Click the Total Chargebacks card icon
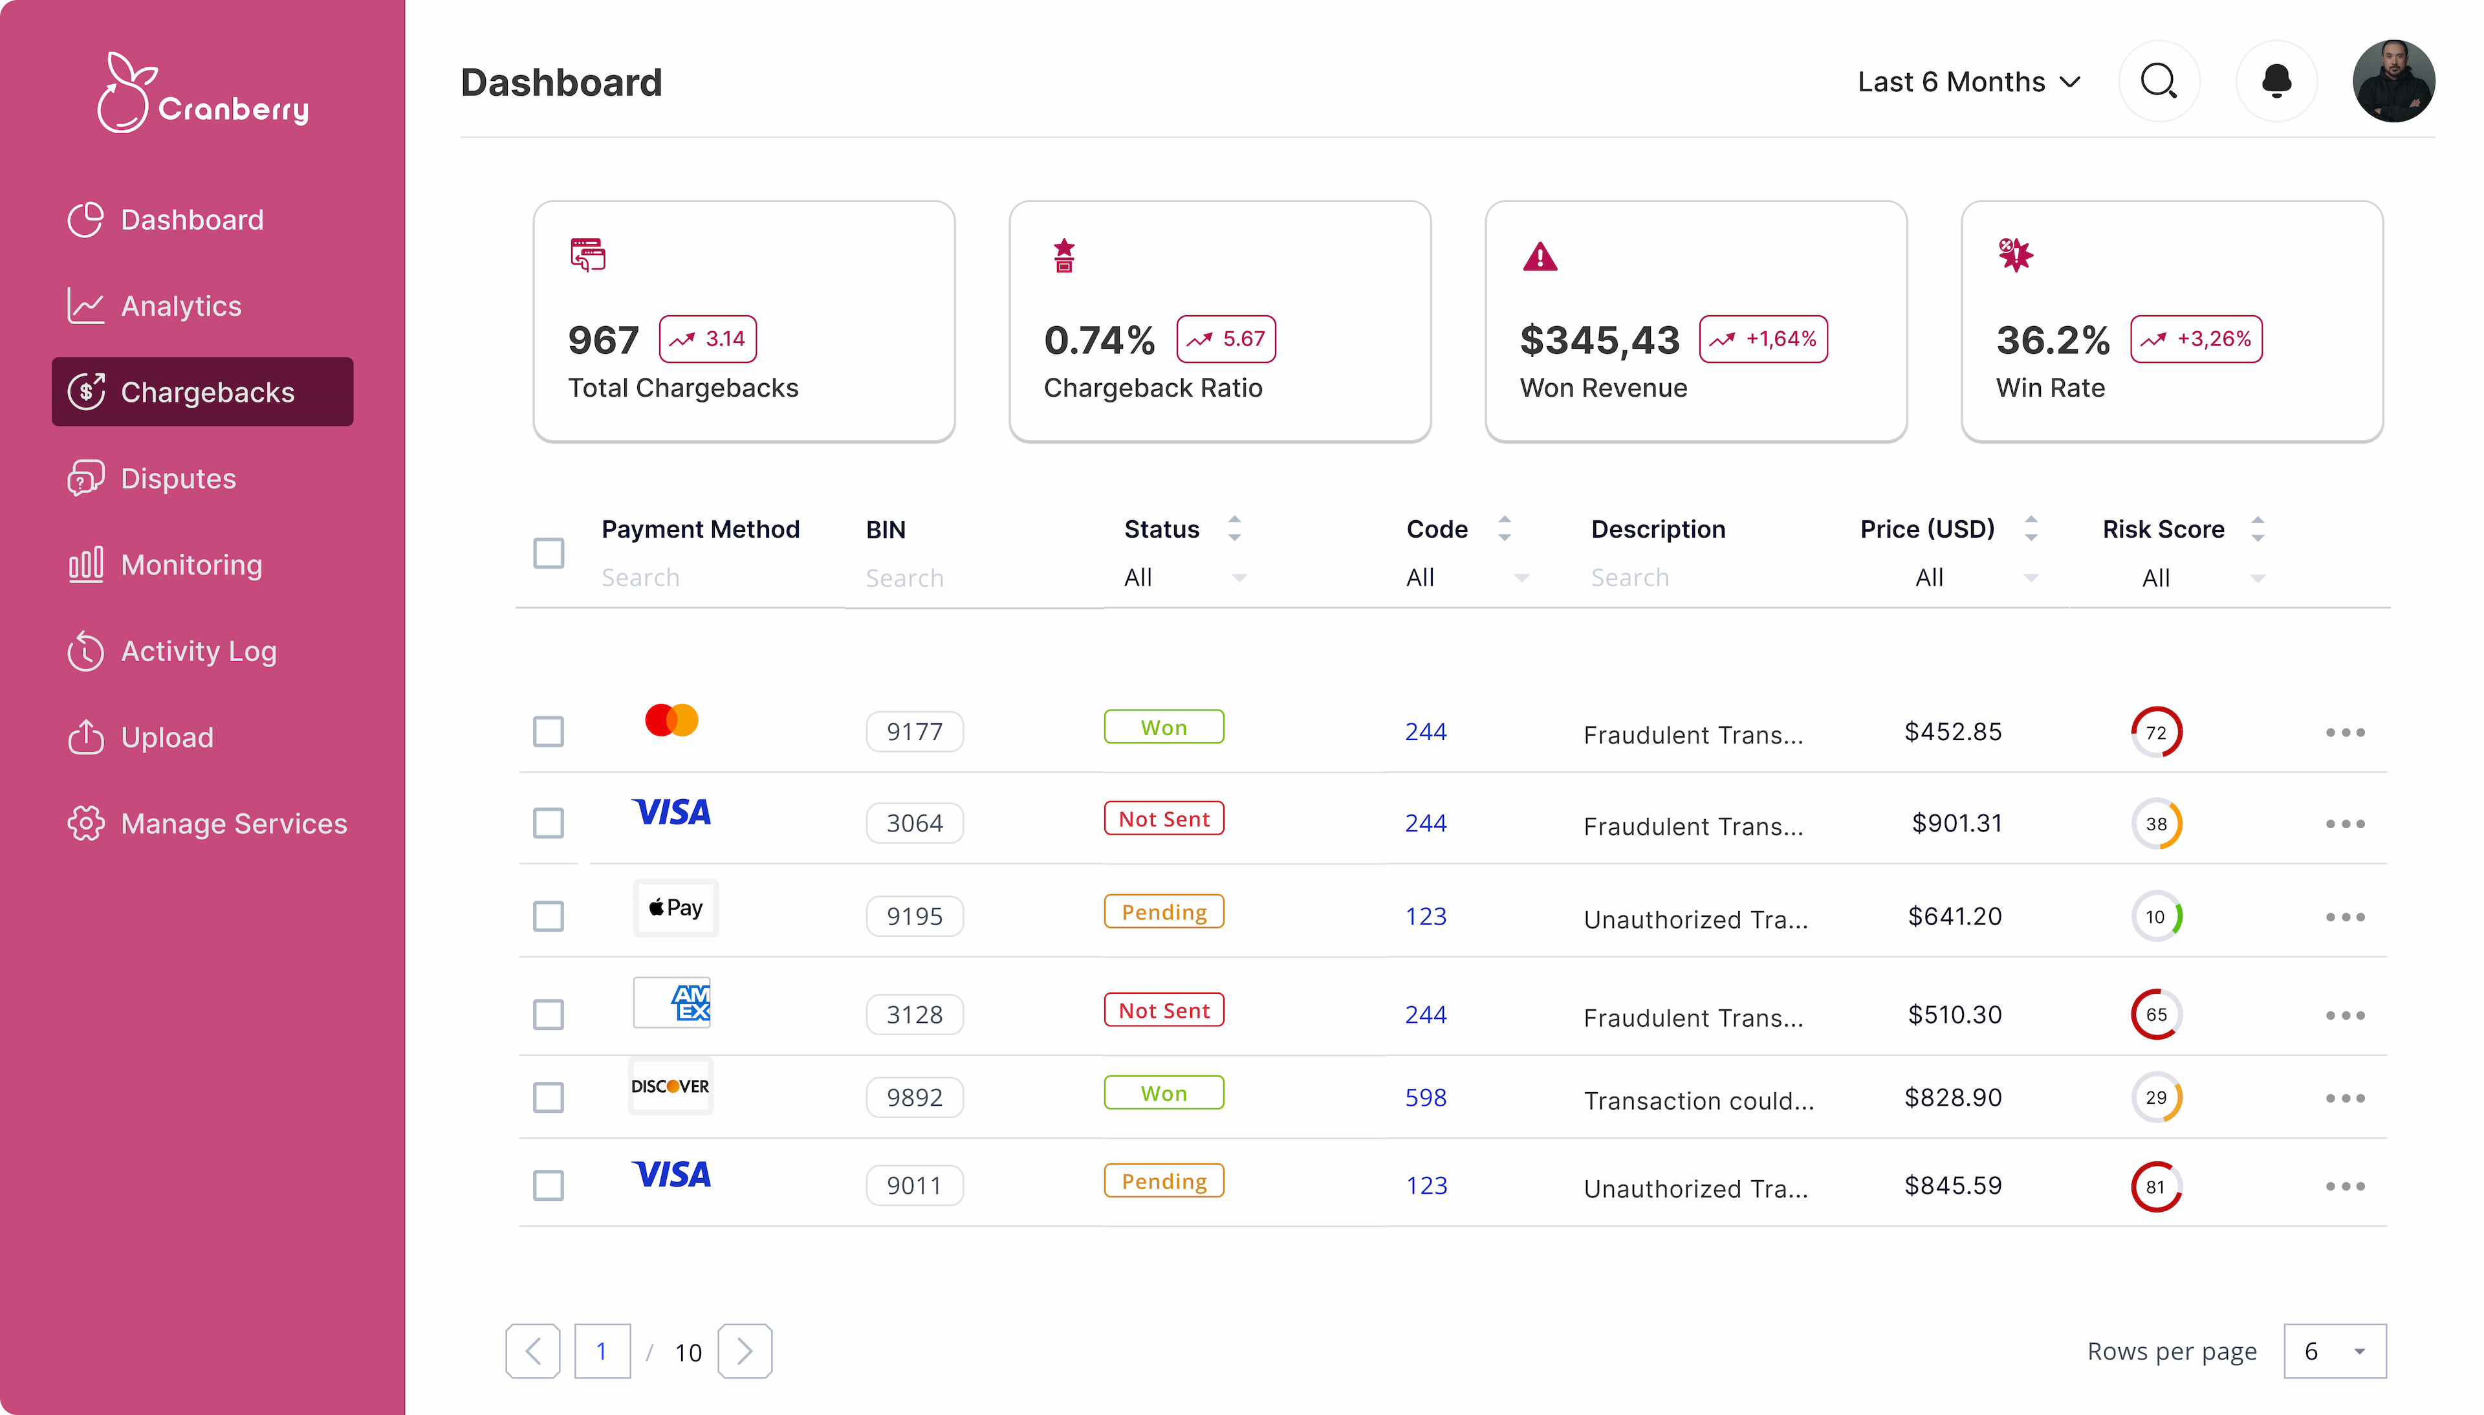The height and width of the screenshot is (1415, 2484). [587, 255]
